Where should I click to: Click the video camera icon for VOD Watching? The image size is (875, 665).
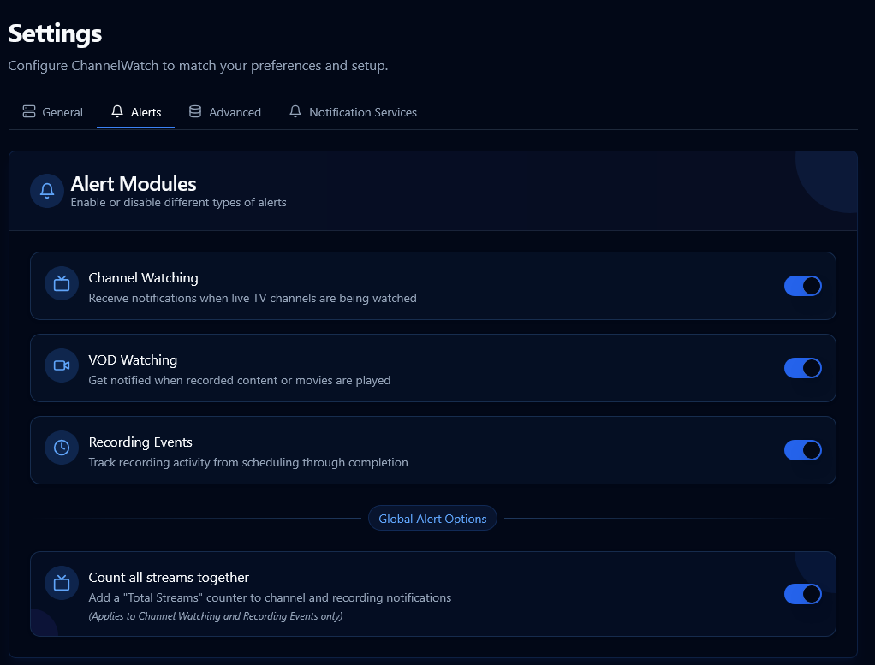(62, 365)
